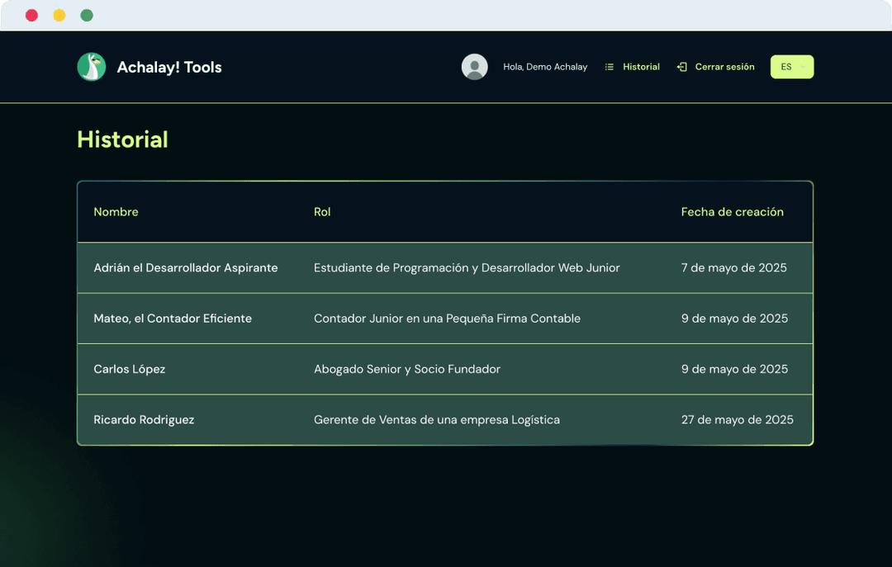Click the 27 de mayo de 2025 date
Viewport: 892px width, 567px height.
[x=737, y=420]
